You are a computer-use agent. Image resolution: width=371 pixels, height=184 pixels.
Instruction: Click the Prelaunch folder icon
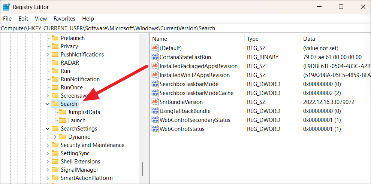(x=55, y=38)
